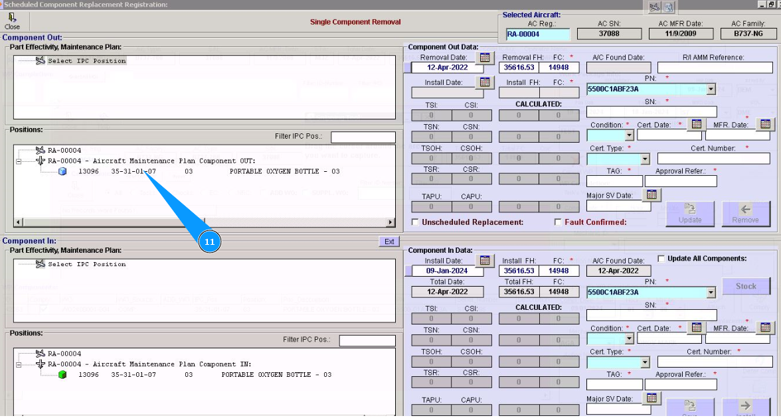Click the Select IPC Position icon in Component In

pyautogui.click(x=41, y=264)
